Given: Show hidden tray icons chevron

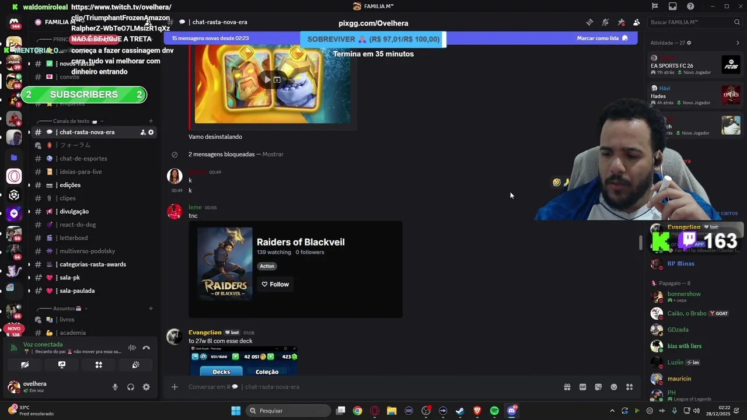Looking at the screenshot, I should [x=612, y=411].
